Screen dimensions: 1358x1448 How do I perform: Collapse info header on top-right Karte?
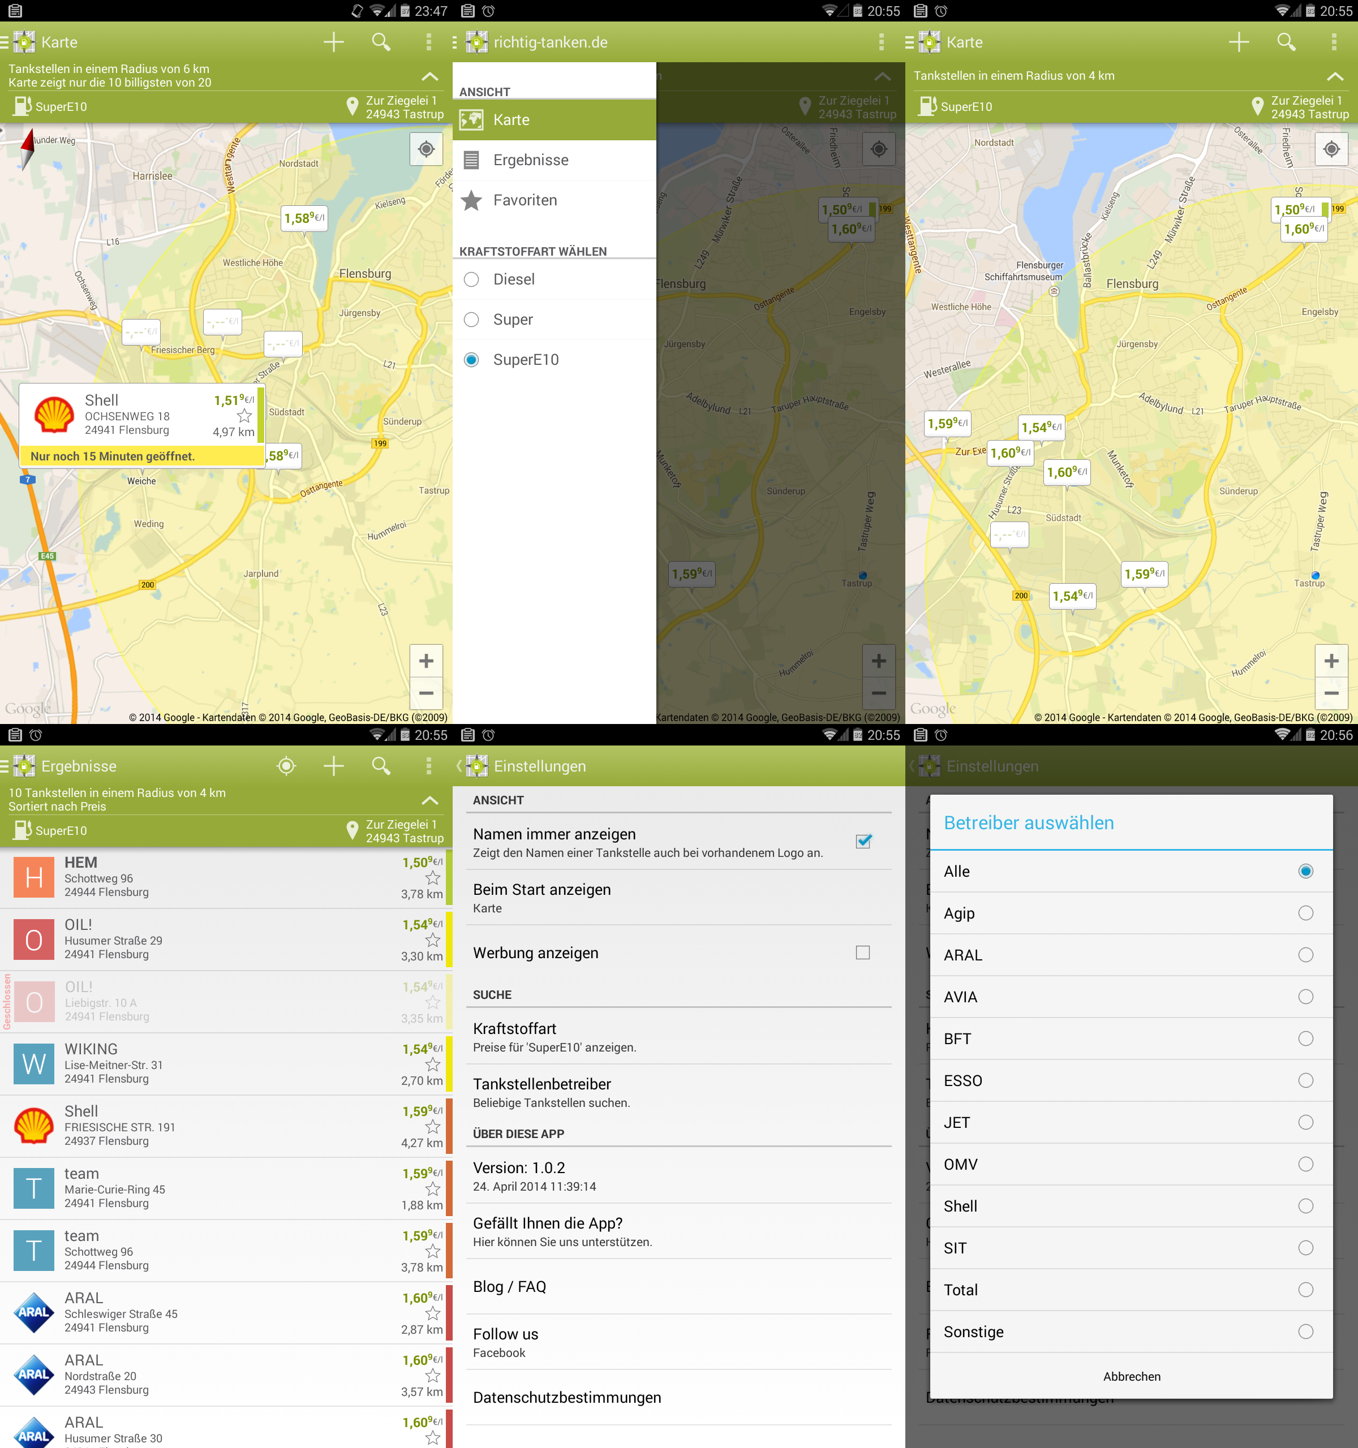point(1335,76)
